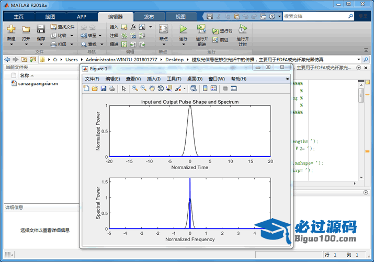This screenshot has height=262, width=374.
Task: Switch to the 视图 (View) tab
Action: click(180, 17)
